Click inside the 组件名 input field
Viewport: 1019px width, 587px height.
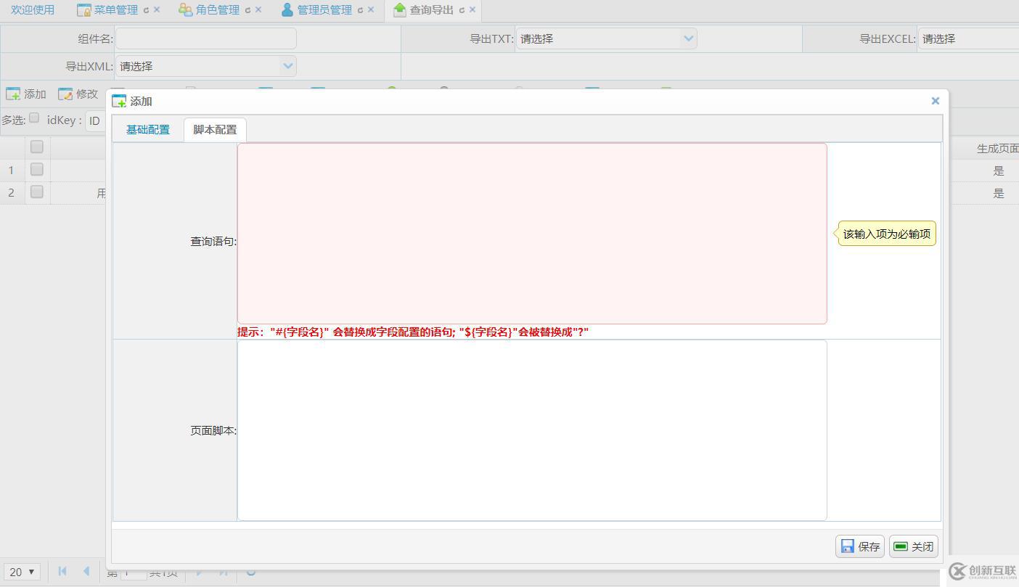(x=206, y=38)
